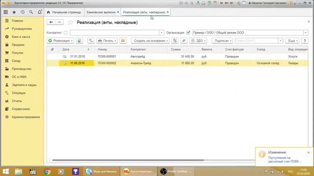Add this list to favorites with star
Screen dimensions: 314x176
pos(70,22)
